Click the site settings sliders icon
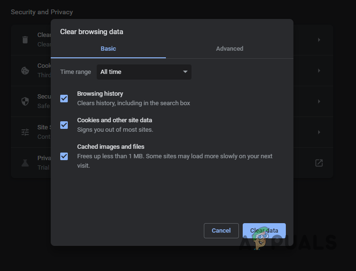The image size is (356, 271). (x=25, y=132)
